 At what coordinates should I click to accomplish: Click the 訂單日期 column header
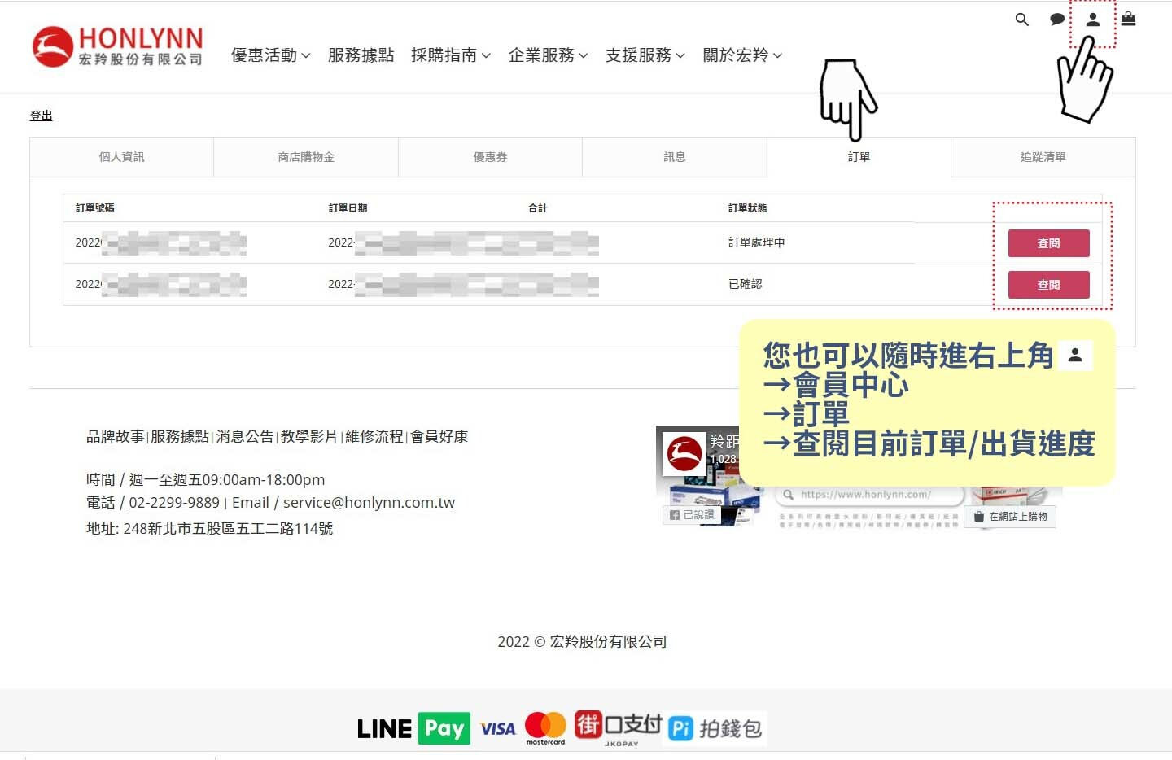pyautogui.click(x=348, y=208)
